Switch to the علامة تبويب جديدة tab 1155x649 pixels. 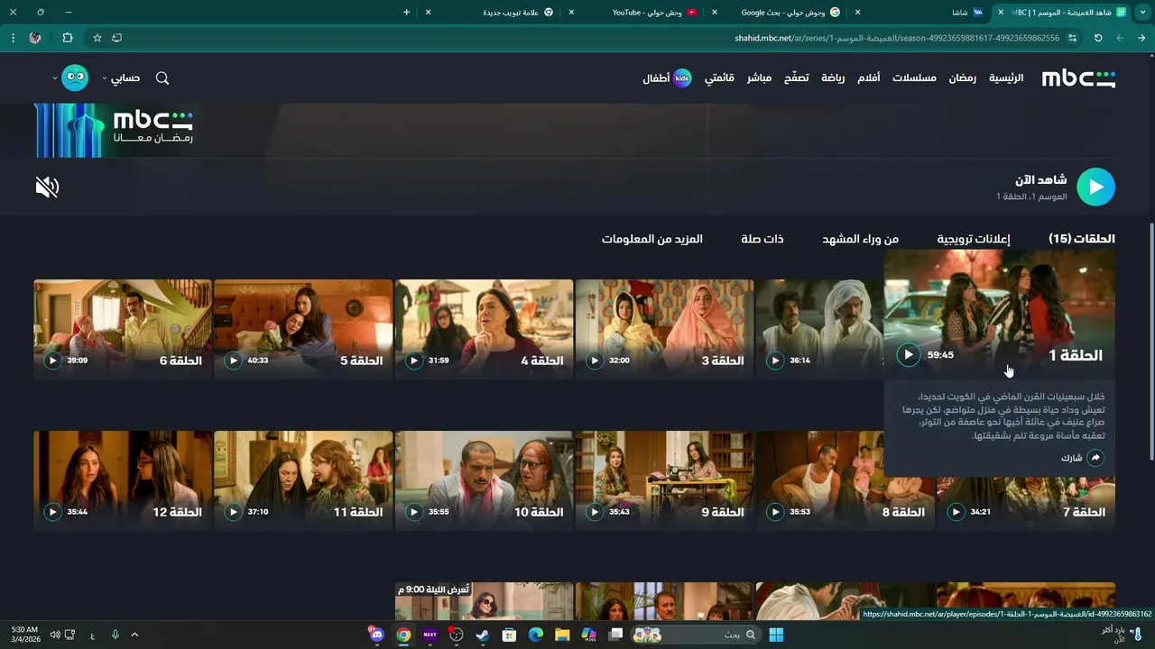519,12
